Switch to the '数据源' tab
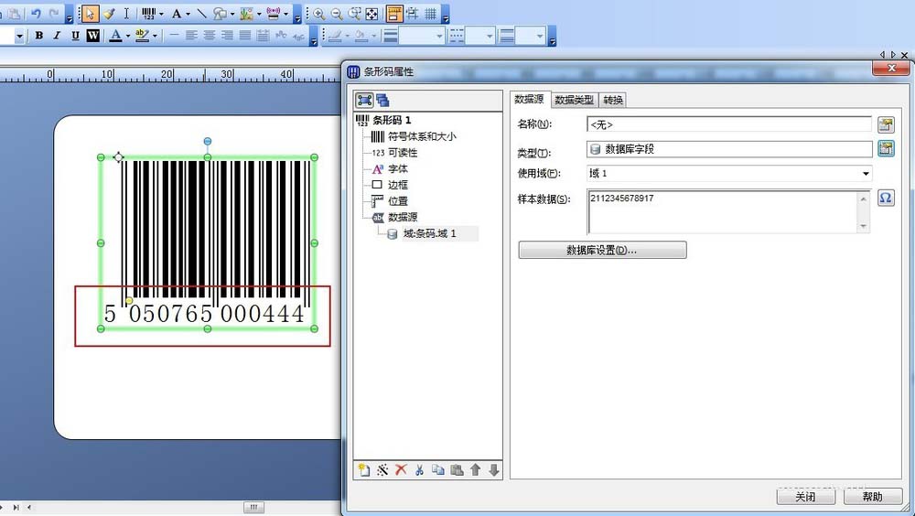This screenshot has width=915, height=516. [x=529, y=99]
